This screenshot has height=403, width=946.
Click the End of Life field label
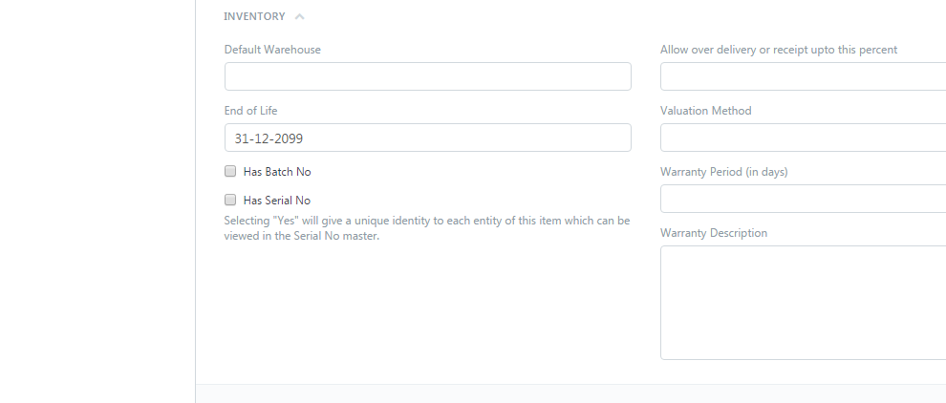[x=251, y=111]
